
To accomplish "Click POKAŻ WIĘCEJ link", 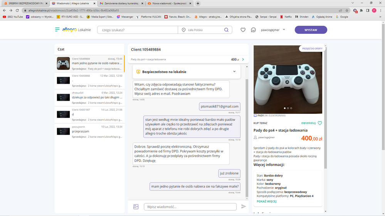I will click(267, 201).
